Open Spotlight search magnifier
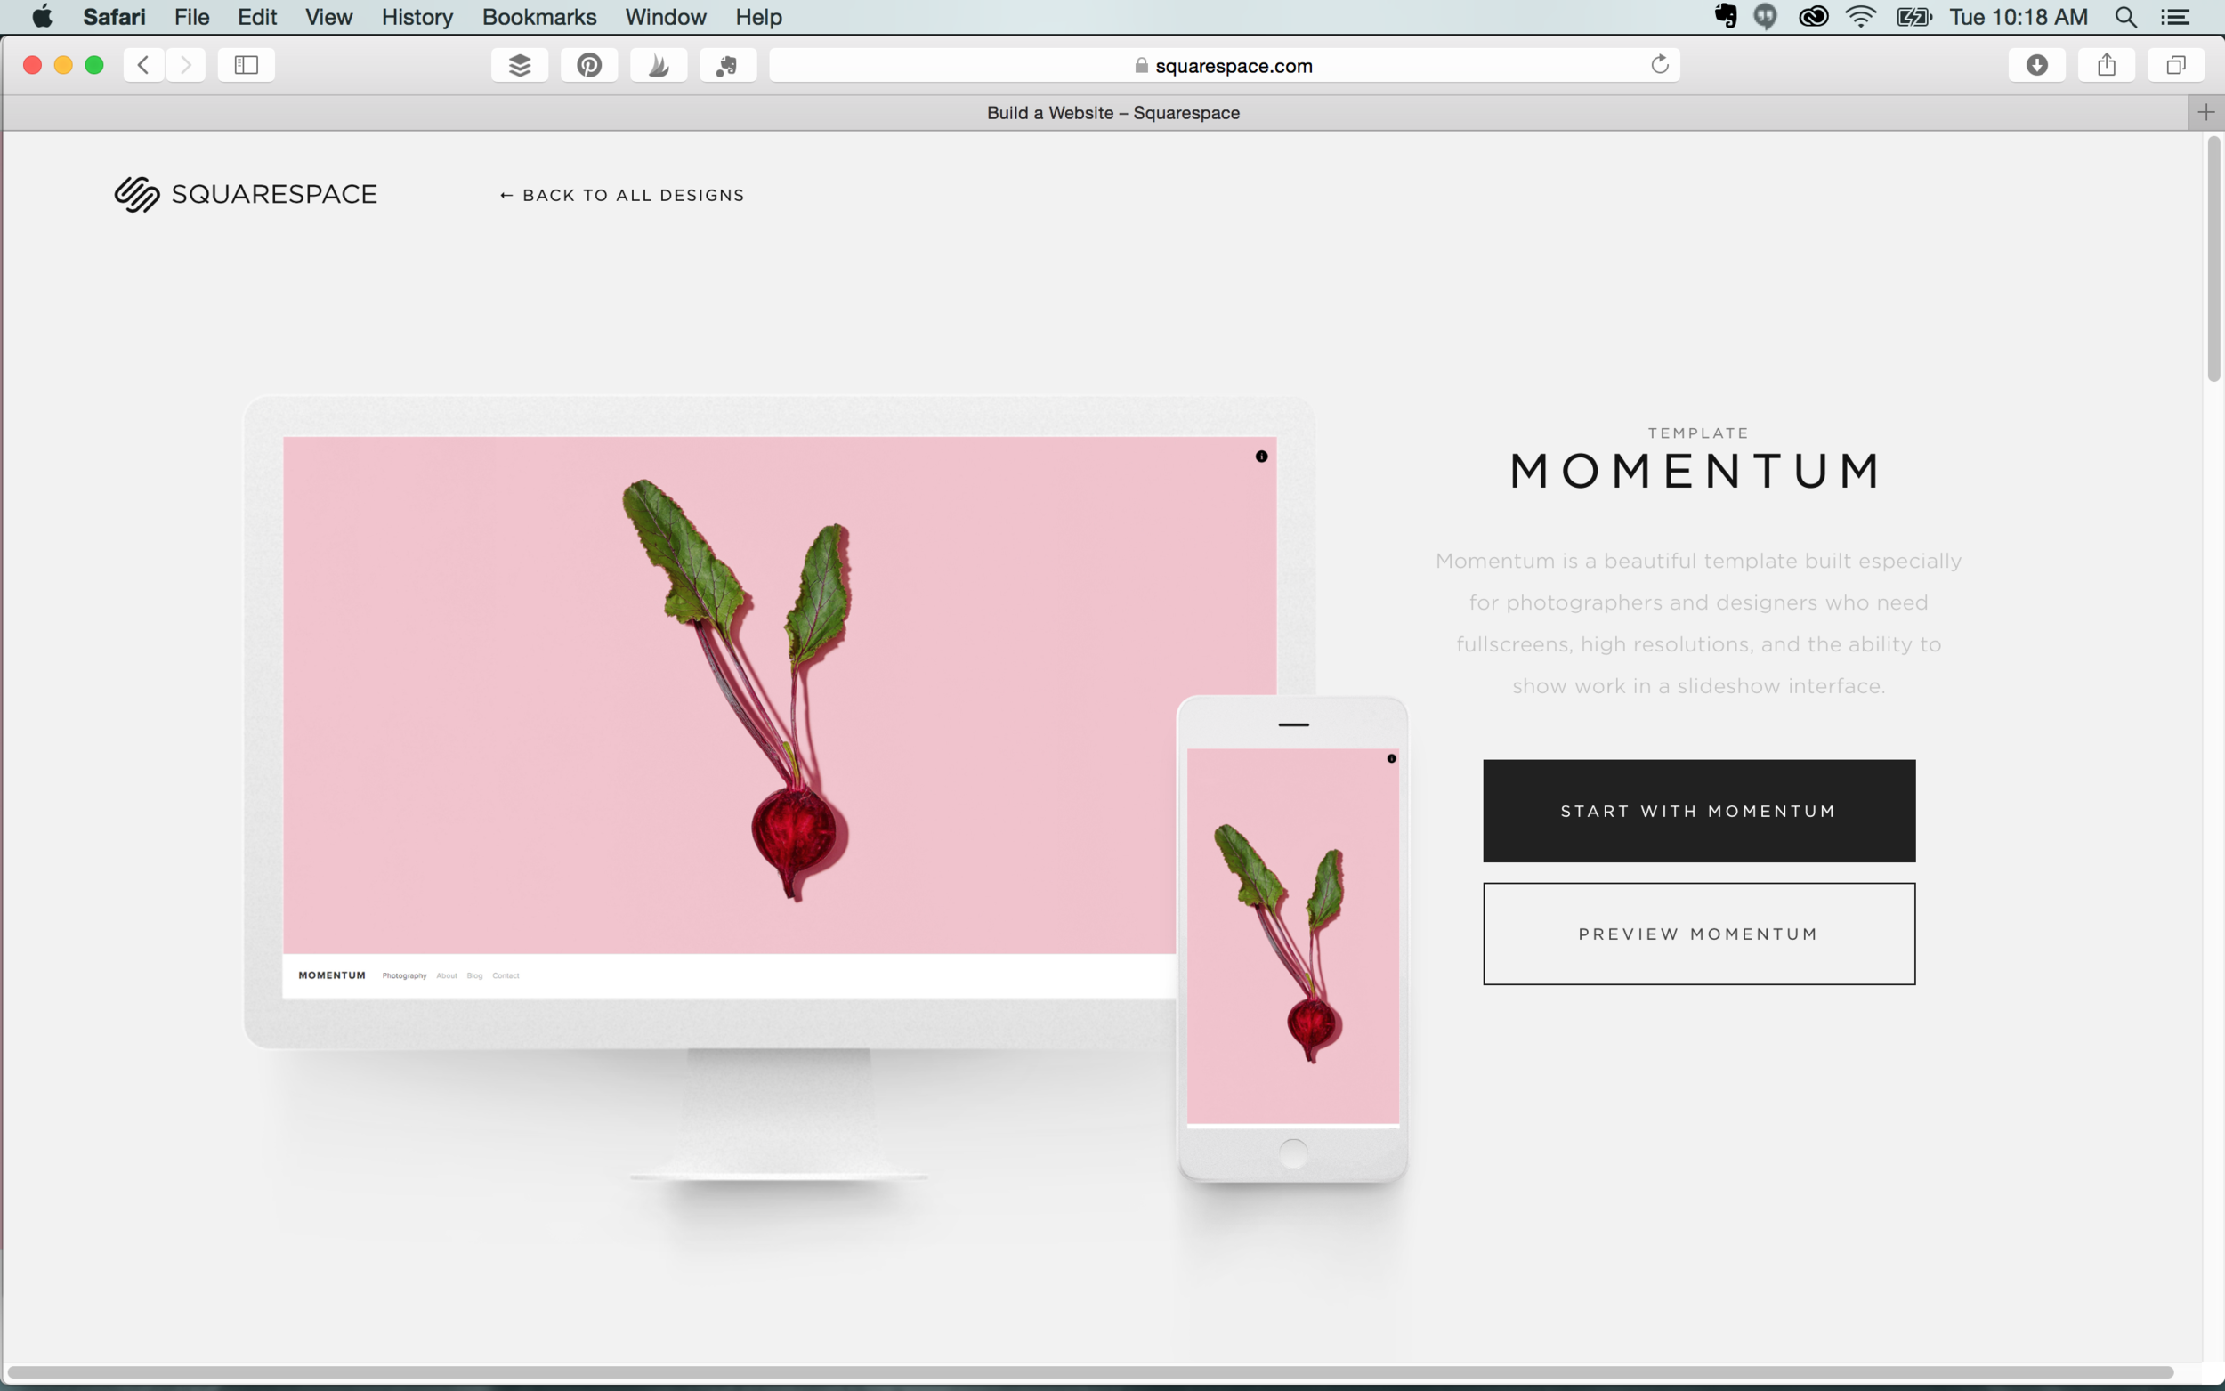 (2125, 17)
